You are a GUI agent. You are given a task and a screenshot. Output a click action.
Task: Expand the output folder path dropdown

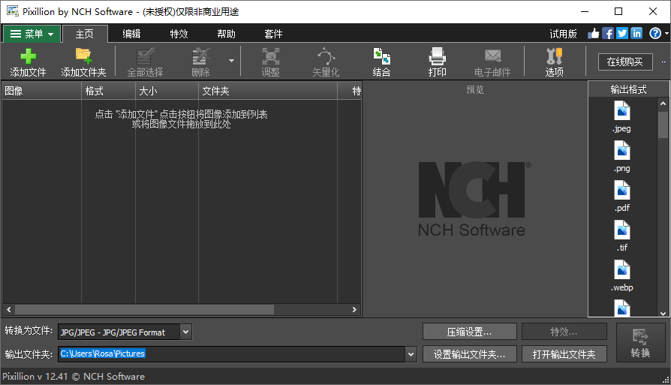411,353
